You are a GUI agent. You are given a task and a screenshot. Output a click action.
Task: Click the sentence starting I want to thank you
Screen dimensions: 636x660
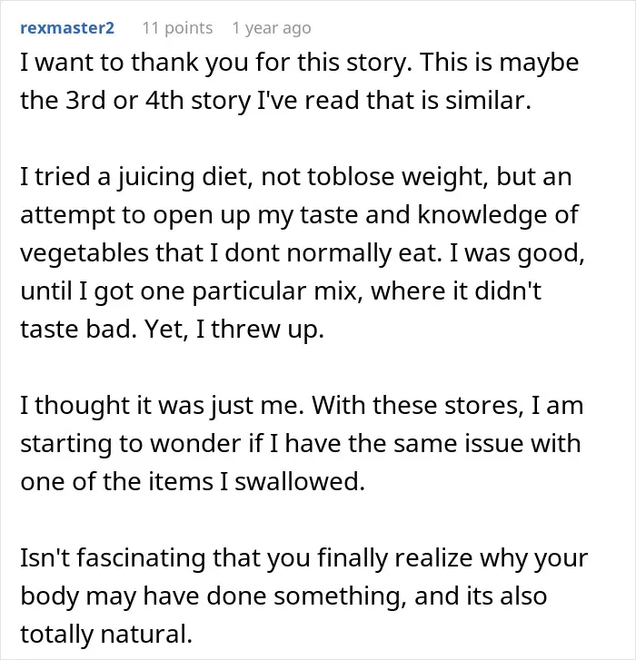[216, 63]
